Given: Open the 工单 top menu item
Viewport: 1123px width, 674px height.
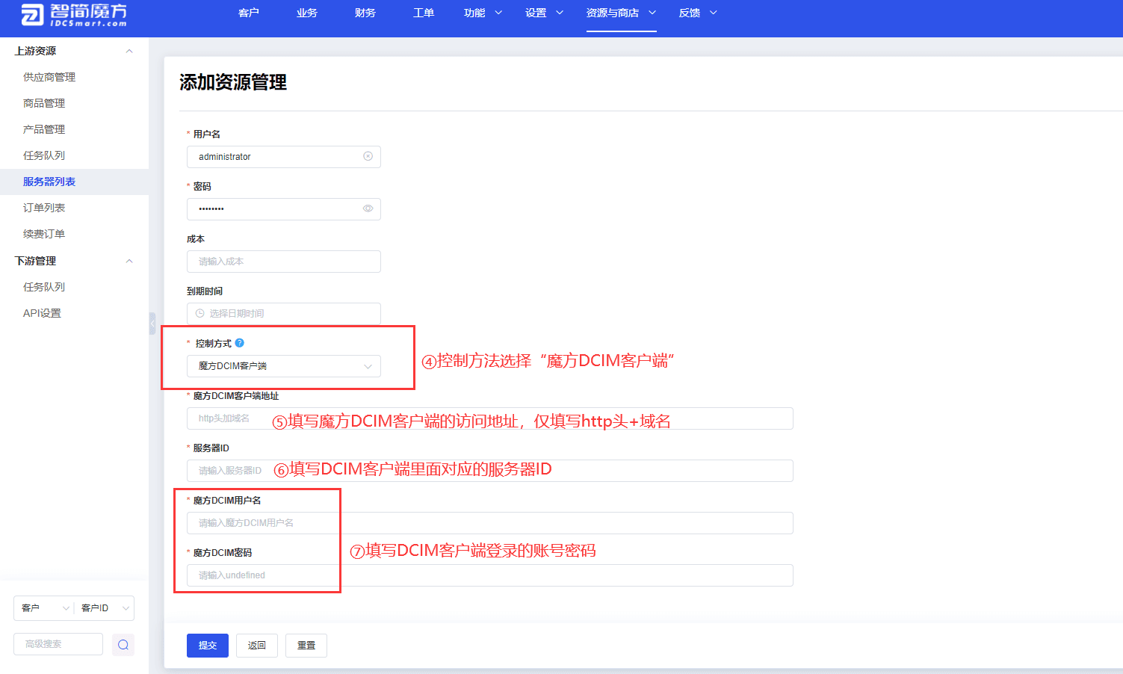Looking at the screenshot, I should tap(423, 13).
